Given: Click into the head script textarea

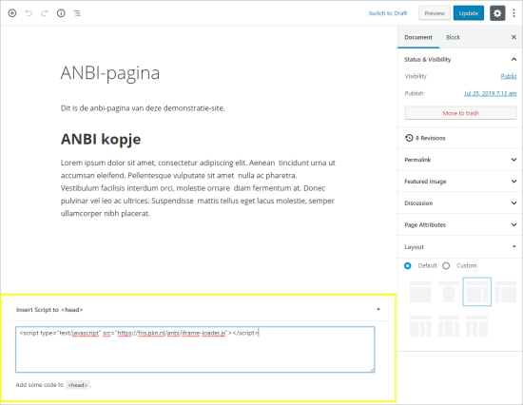Looking at the screenshot, I should click(x=195, y=349).
